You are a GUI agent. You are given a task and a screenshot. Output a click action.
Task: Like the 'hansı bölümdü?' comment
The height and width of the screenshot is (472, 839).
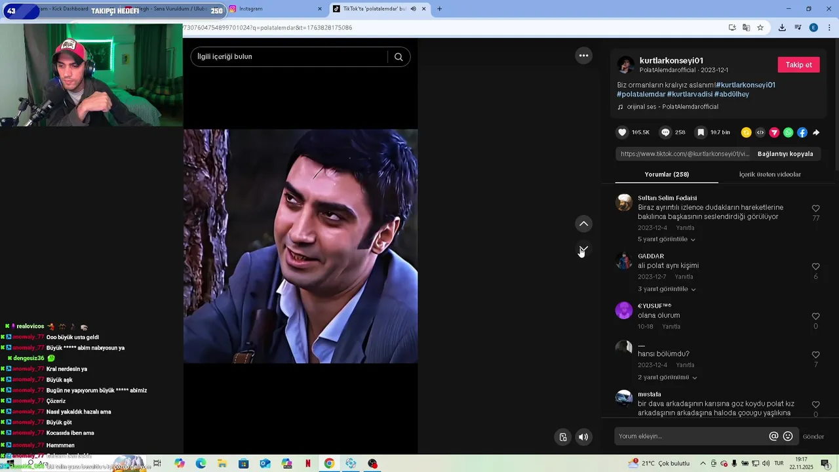pyautogui.click(x=815, y=355)
